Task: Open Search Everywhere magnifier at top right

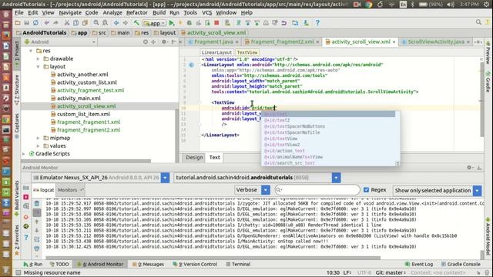Action: pyautogui.click(x=478, y=22)
